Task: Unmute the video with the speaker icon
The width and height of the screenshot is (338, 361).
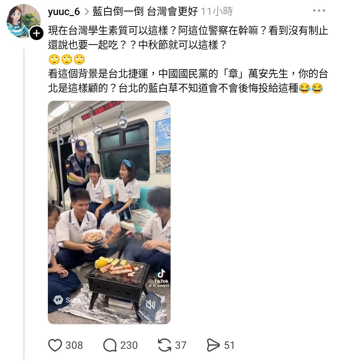Action: tap(151, 305)
